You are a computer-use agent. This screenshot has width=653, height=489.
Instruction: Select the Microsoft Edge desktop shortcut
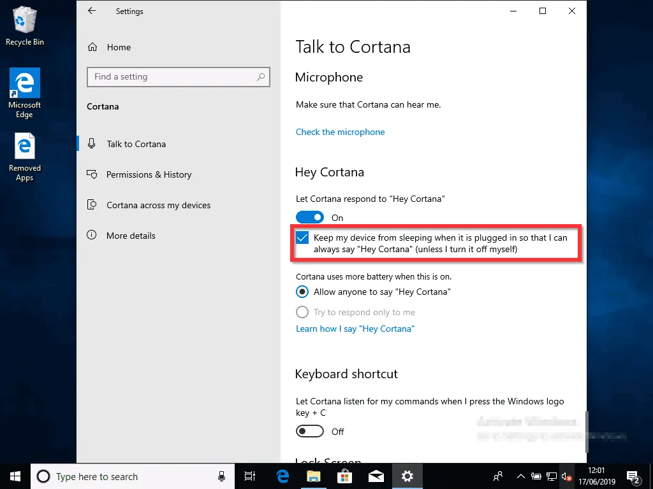point(25,94)
